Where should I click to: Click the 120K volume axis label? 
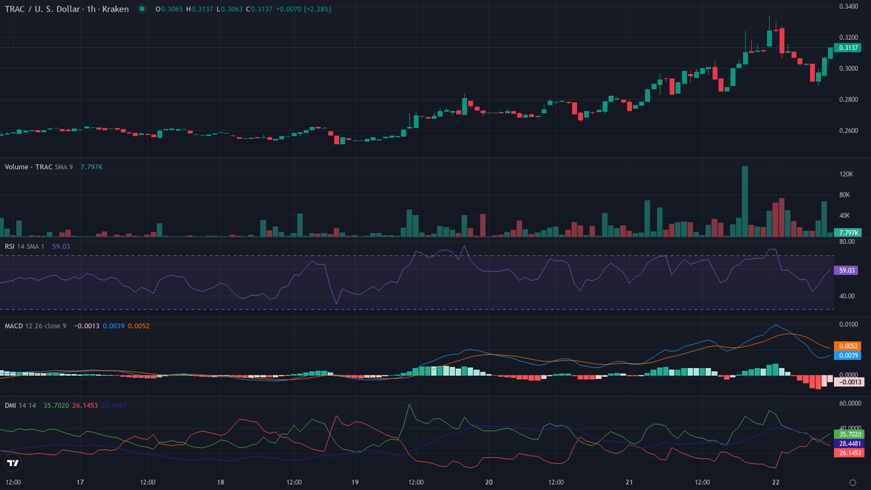pos(846,174)
